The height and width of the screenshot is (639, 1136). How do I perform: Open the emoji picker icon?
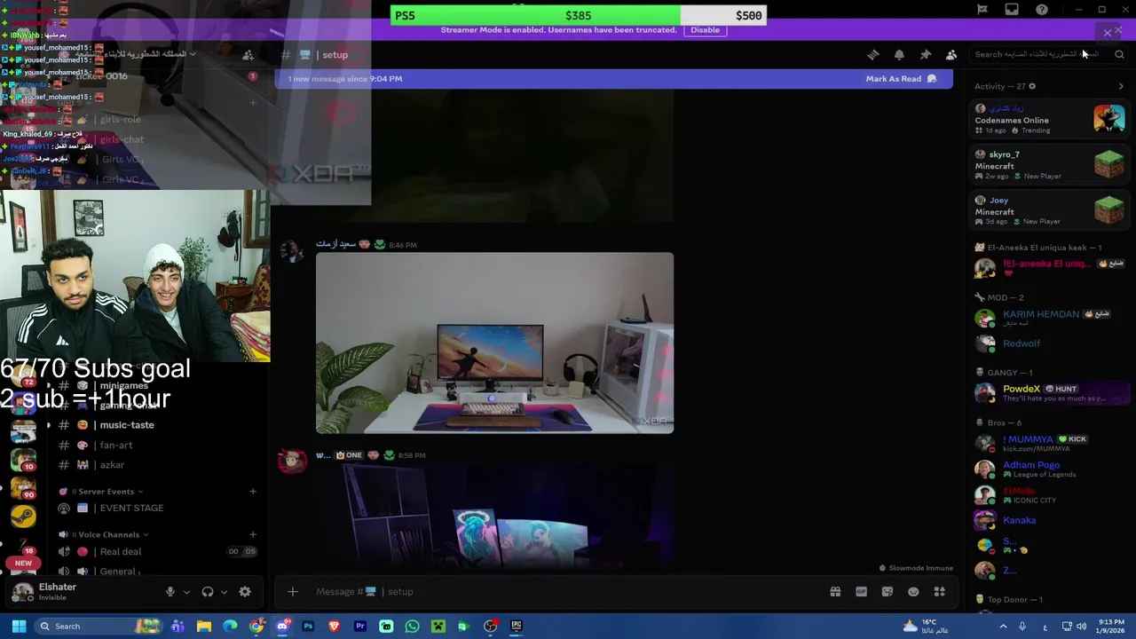coord(913,592)
